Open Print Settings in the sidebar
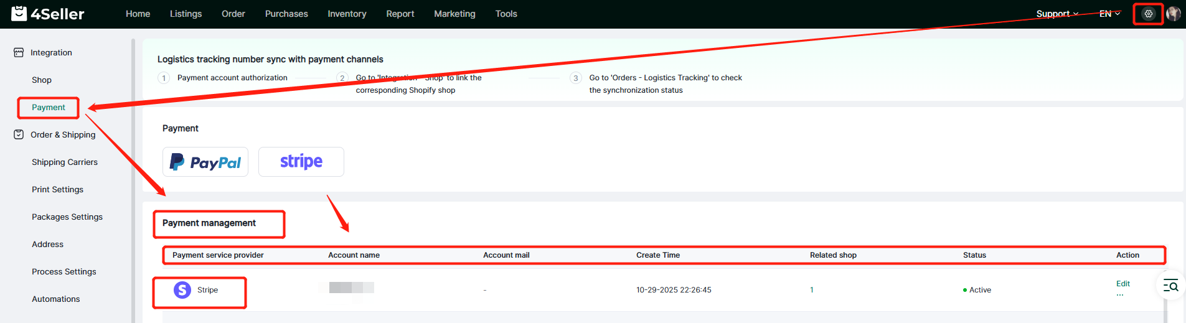 (57, 189)
